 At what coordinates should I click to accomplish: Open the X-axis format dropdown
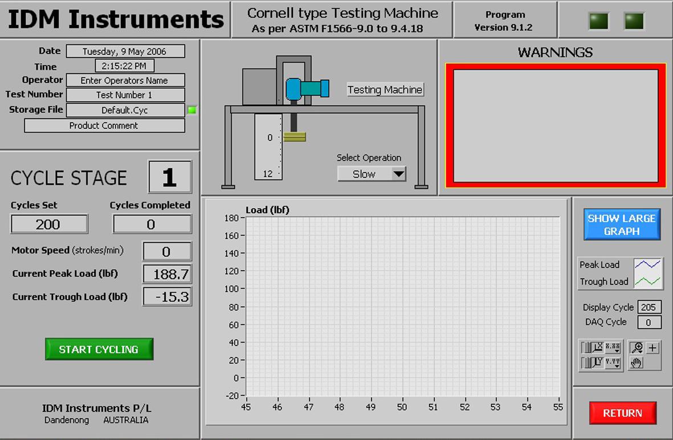[x=613, y=347]
